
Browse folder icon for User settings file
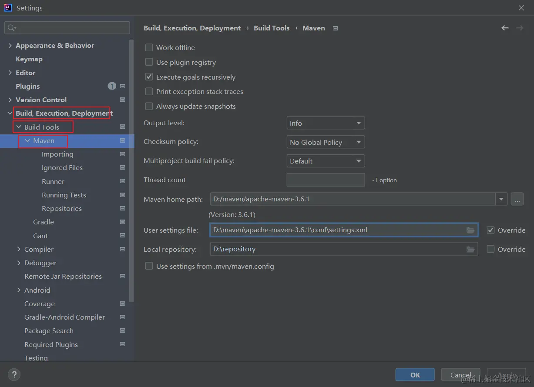click(x=470, y=230)
